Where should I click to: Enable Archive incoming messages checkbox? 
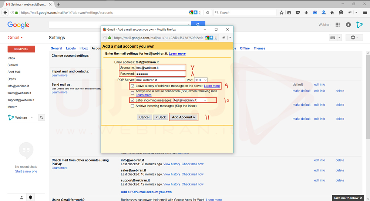coord(132,106)
